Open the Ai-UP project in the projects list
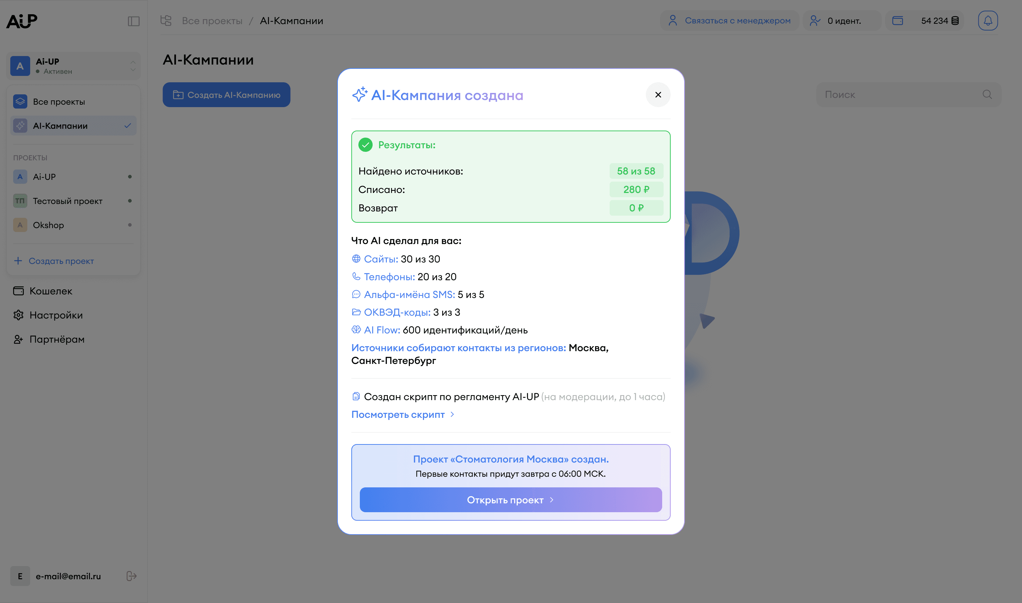The width and height of the screenshot is (1022, 603). click(73, 177)
